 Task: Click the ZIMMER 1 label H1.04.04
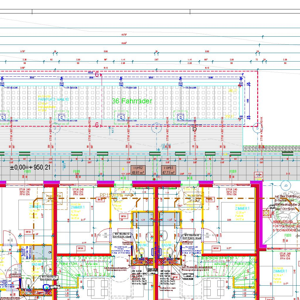pyautogui.click(x=280, y=271)
